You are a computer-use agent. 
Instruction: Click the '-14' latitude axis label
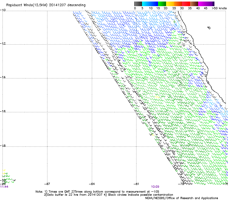point(3,77)
